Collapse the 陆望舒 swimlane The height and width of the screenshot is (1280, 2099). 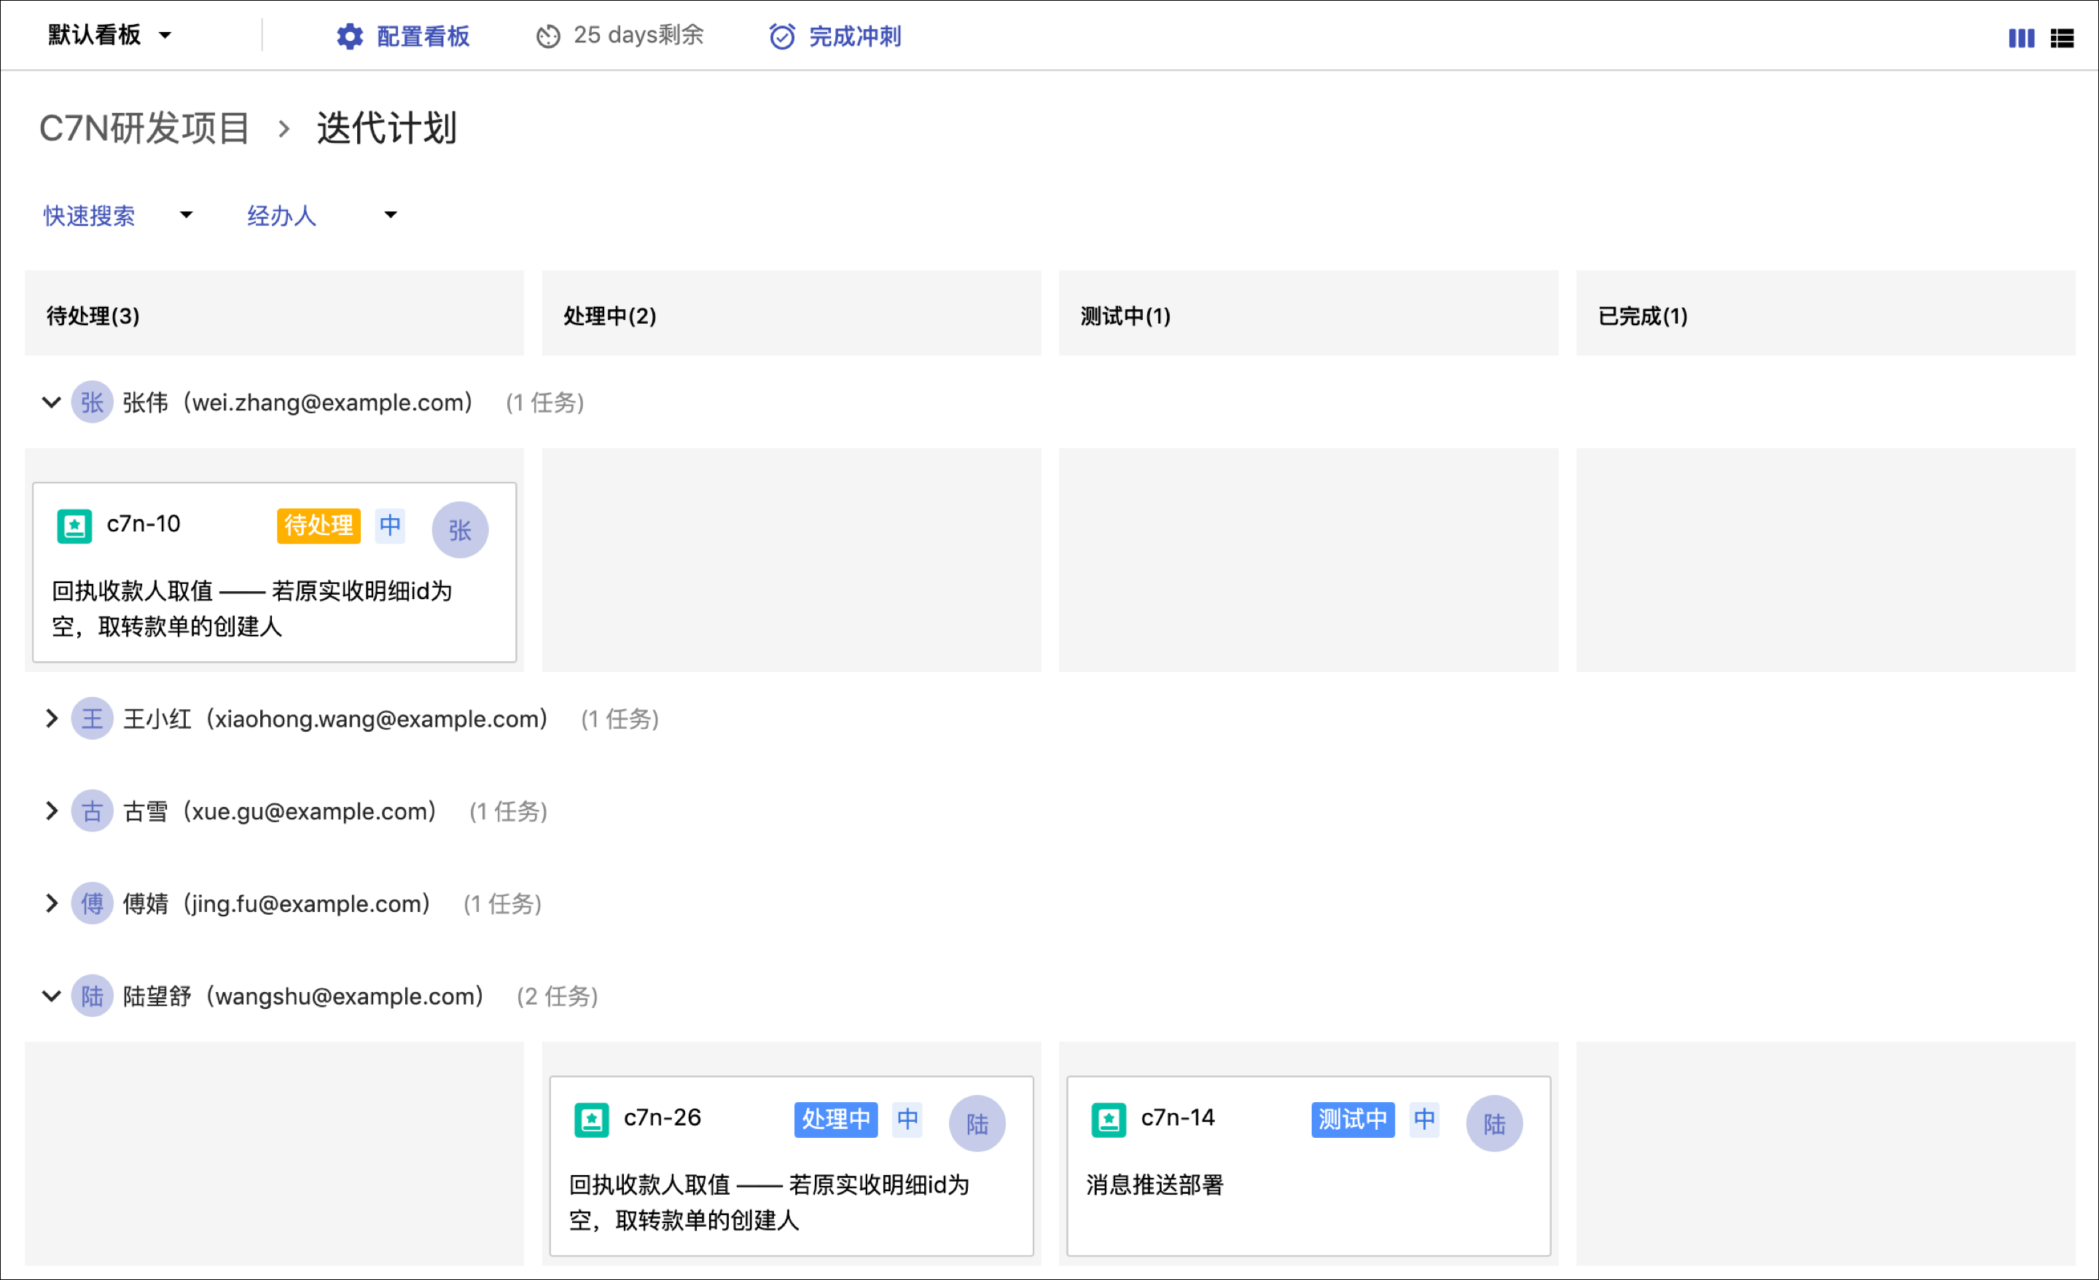pyautogui.click(x=51, y=996)
